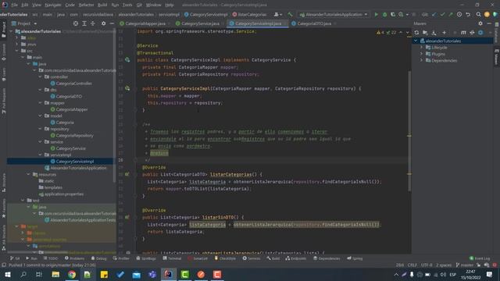Toggle Maven skip tests mode icon
The height and width of the screenshot is (281, 500).
[480, 33]
